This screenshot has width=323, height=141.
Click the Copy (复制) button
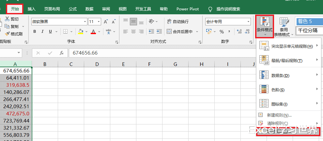(12, 26)
